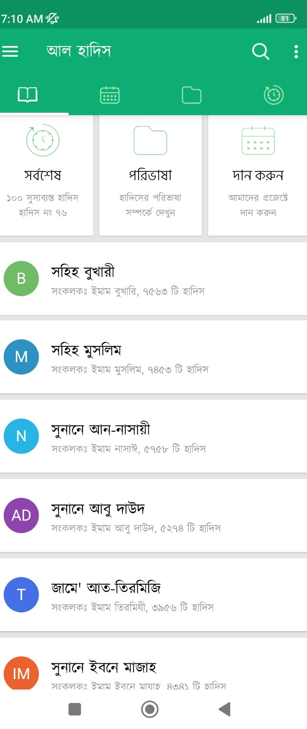
Task: Open the hamburger navigation menu
Action: [10, 51]
